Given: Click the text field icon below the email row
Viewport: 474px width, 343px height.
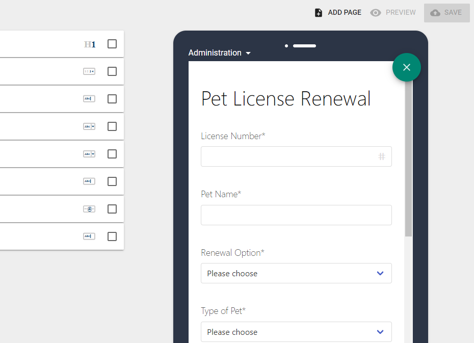Looking at the screenshot, I should [89, 236].
